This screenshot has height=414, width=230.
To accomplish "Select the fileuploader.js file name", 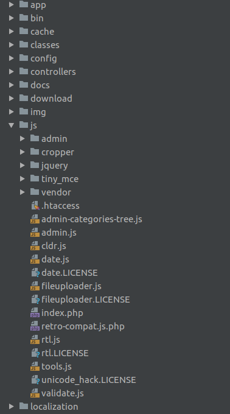I will (71, 286).
